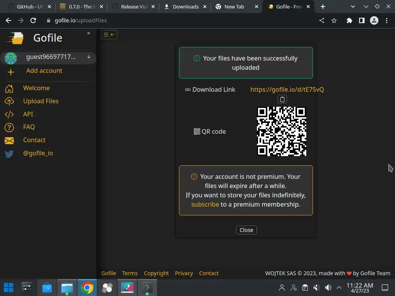The width and height of the screenshot is (395, 296).
Task: Open the FAQ menu item
Action: tap(29, 127)
